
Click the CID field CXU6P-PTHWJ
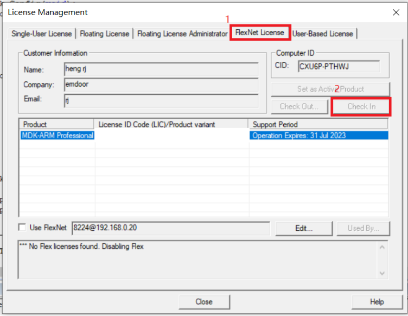[x=339, y=67]
